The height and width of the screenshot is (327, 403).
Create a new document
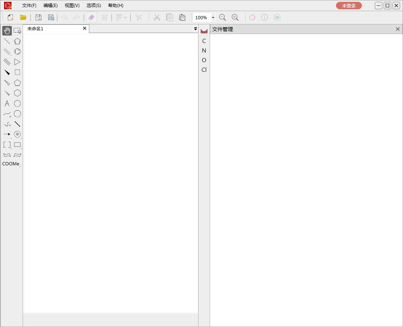[x=10, y=17]
